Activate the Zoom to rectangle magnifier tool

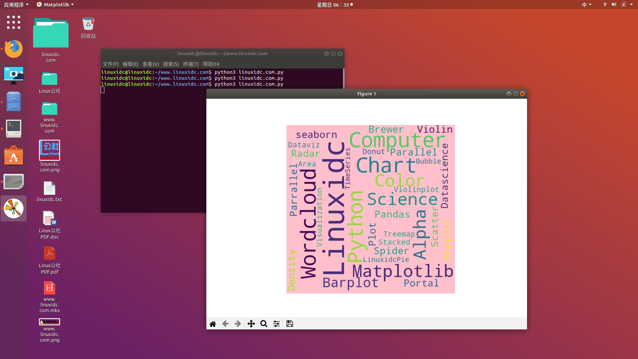coord(264,324)
